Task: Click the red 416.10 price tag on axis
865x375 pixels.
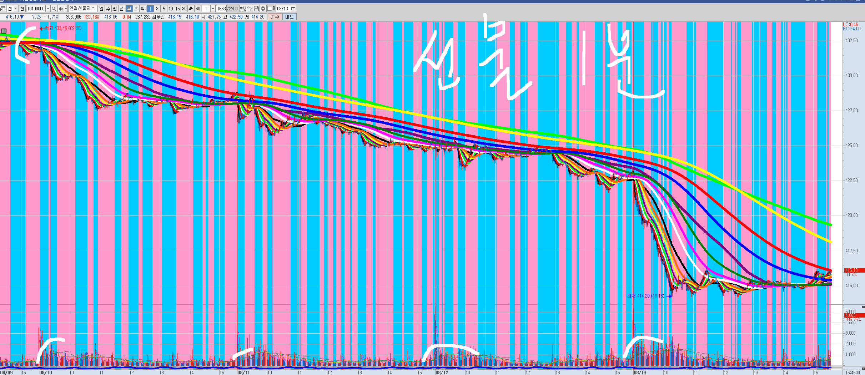Action: tap(854, 270)
